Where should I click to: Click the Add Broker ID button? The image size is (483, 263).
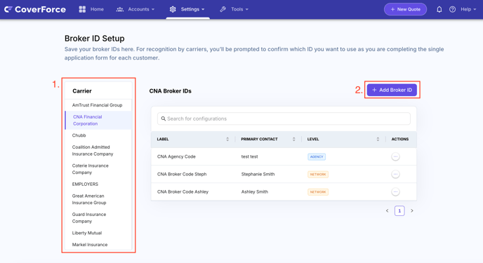tap(392, 90)
